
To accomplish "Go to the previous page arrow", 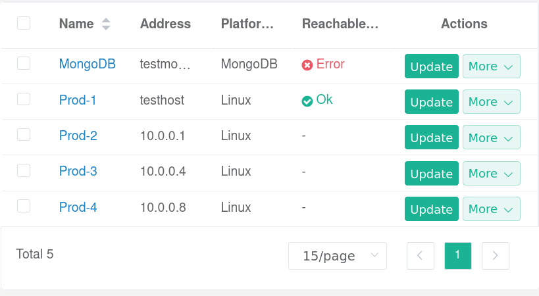I will click(x=421, y=256).
